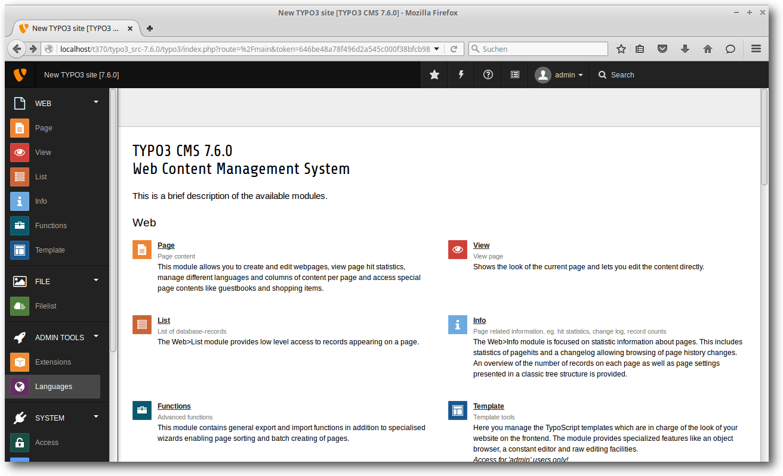Click the Firefox bookmark star icon
The image size is (783, 476).
(621, 49)
